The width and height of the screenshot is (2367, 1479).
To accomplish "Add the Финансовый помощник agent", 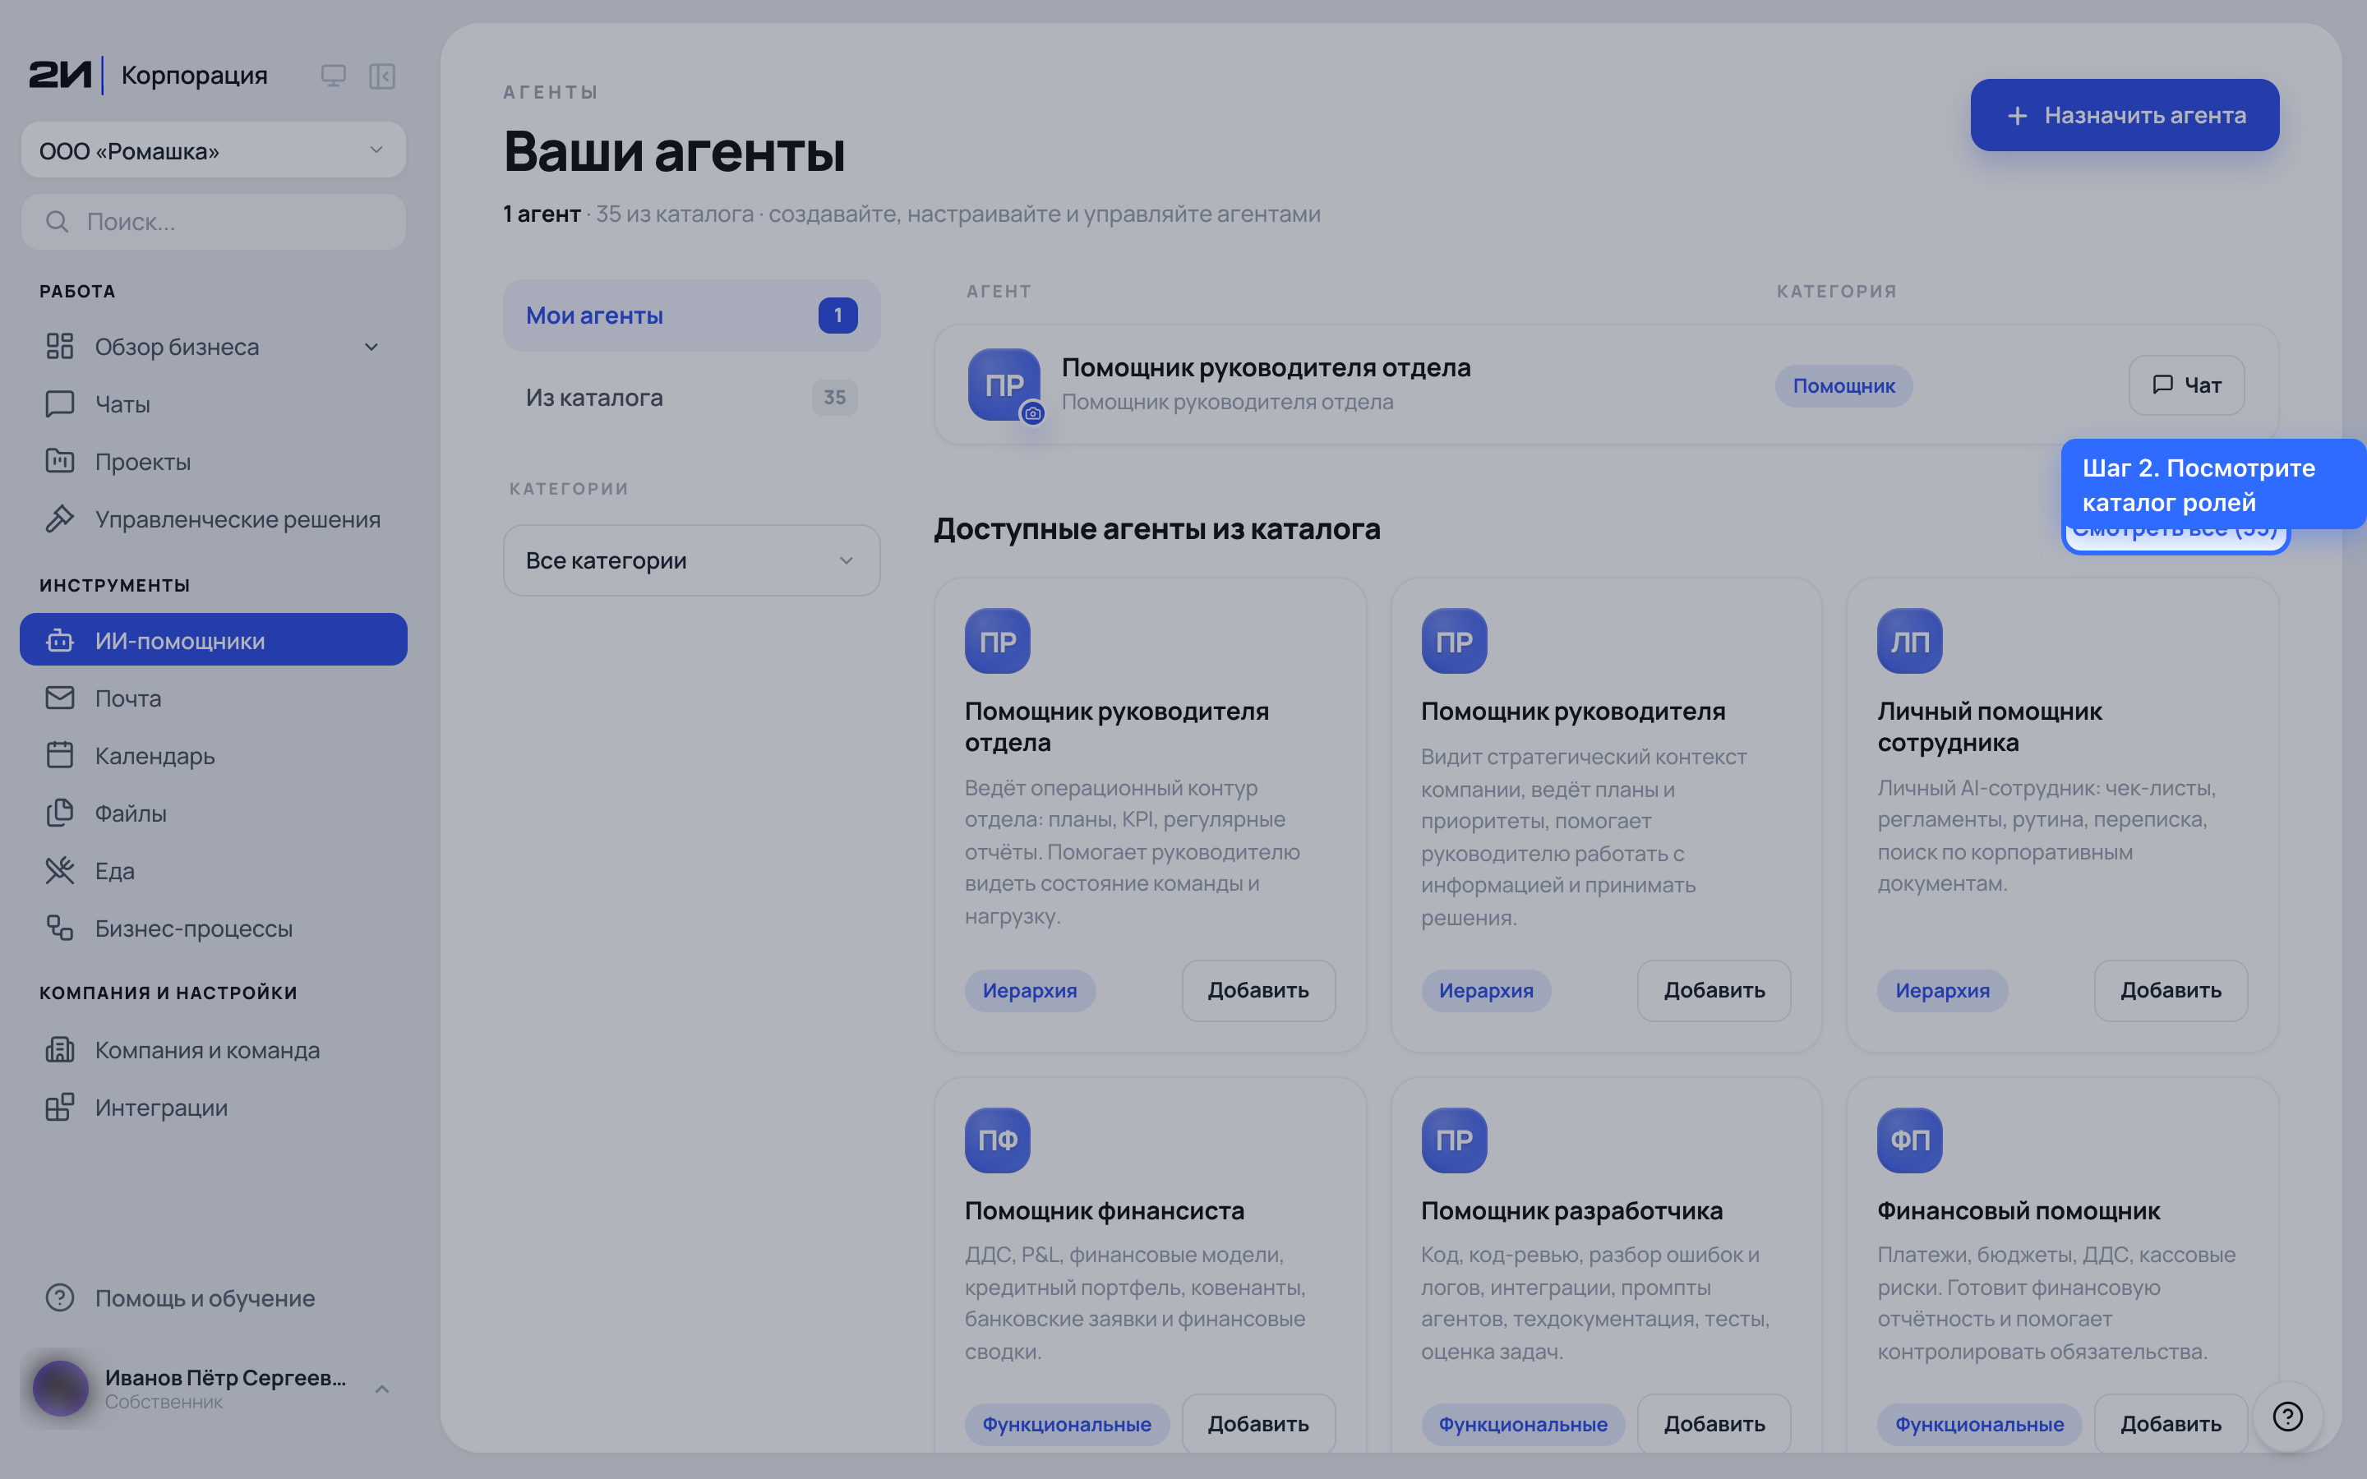I will coord(2171,1424).
